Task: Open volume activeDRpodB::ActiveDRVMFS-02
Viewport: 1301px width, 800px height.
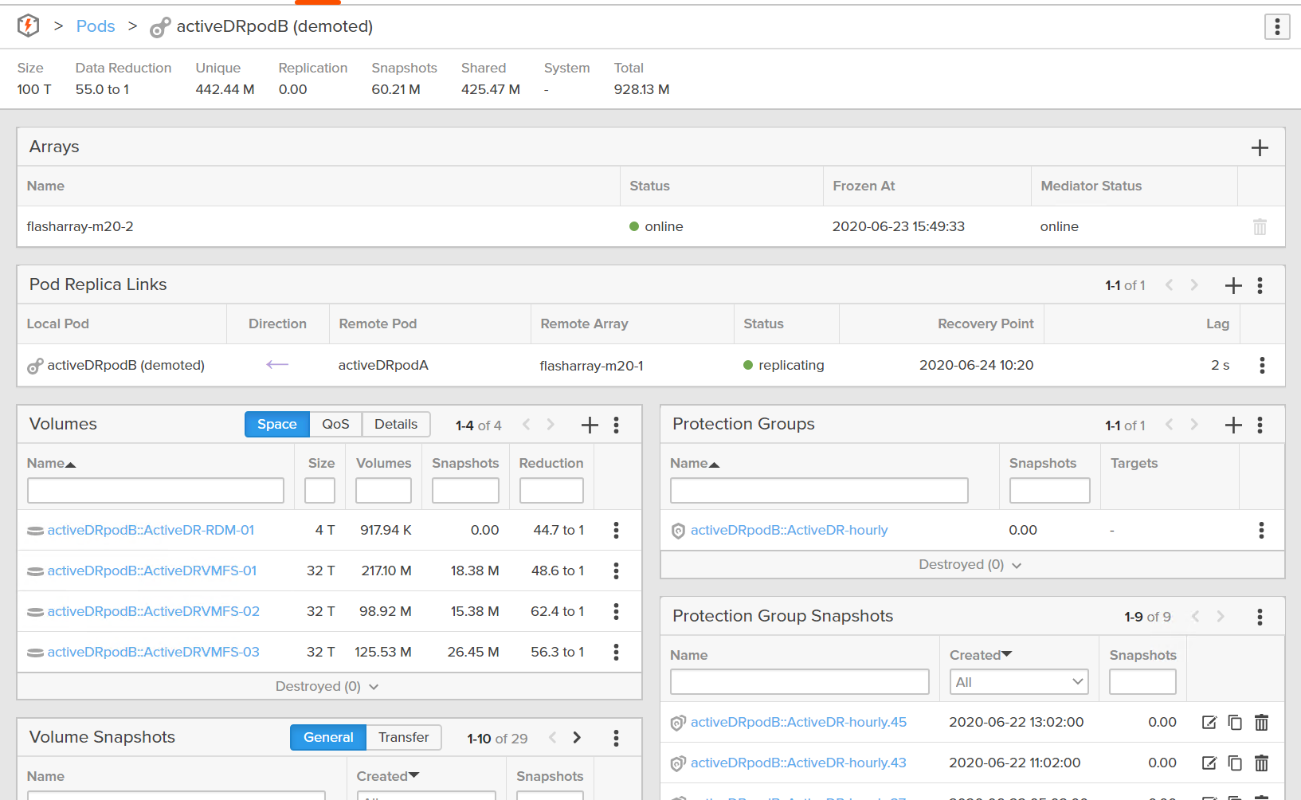Action: 153,611
